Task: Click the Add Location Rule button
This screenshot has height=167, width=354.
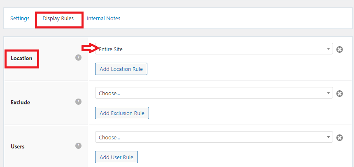Action: point(121,69)
